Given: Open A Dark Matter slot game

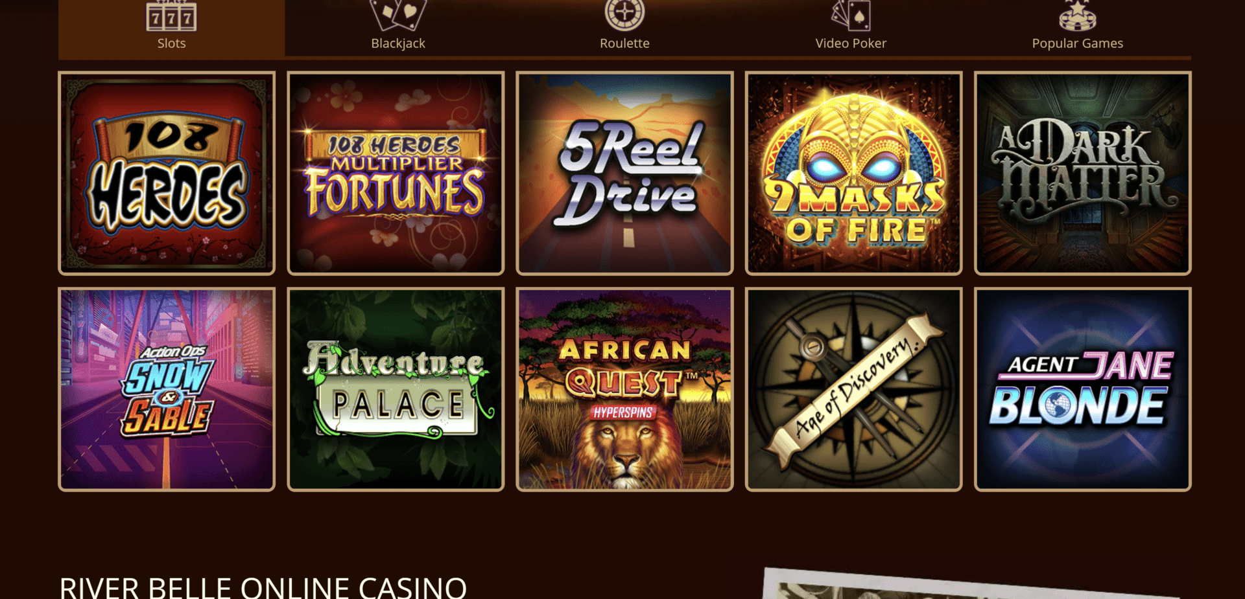Looking at the screenshot, I should tap(1082, 173).
